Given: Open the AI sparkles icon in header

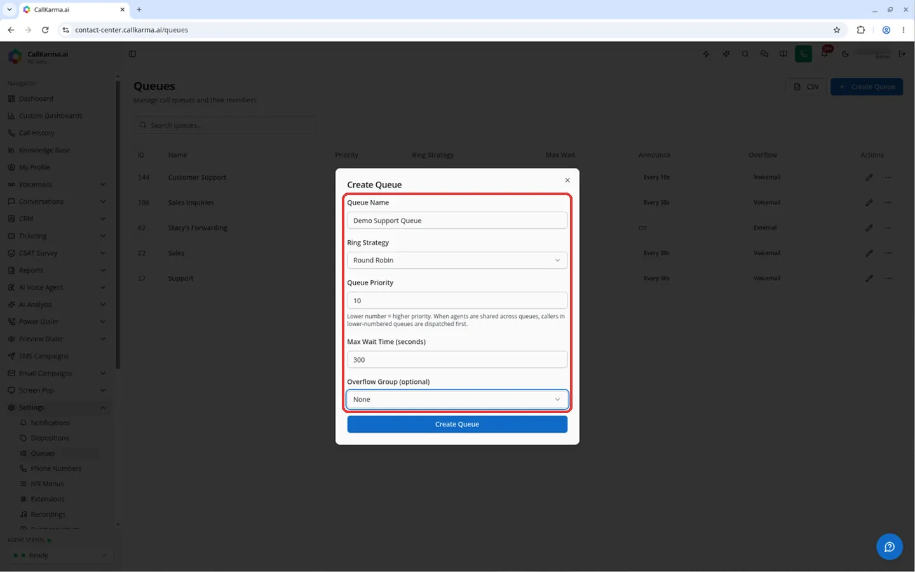Looking at the screenshot, I should (x=726, y=54).
